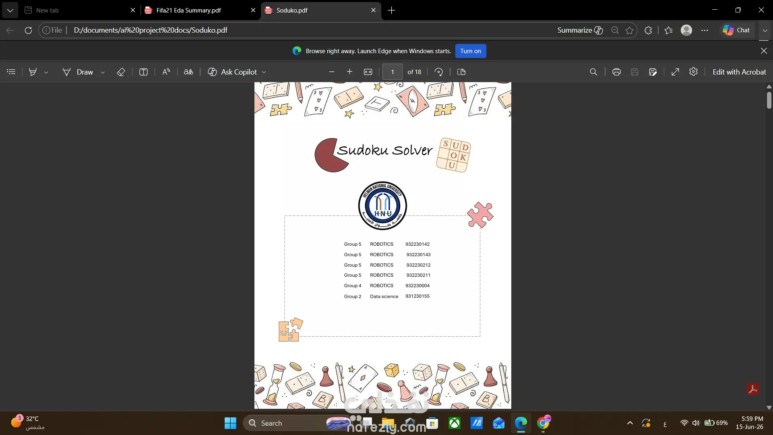Rotate the PDF page

(x=439, y=72)
